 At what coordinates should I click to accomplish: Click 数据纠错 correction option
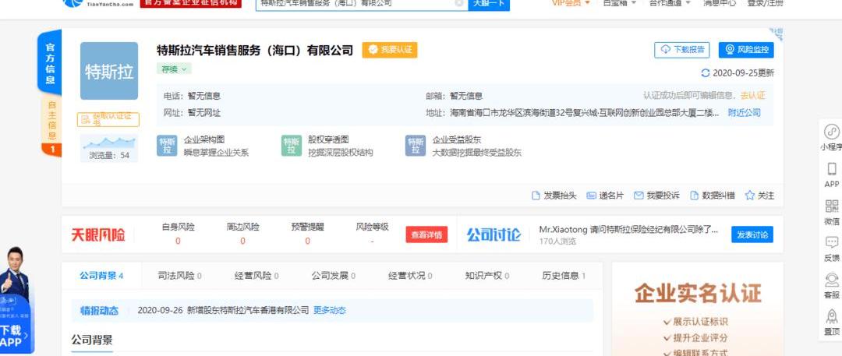tap(712, 196)
